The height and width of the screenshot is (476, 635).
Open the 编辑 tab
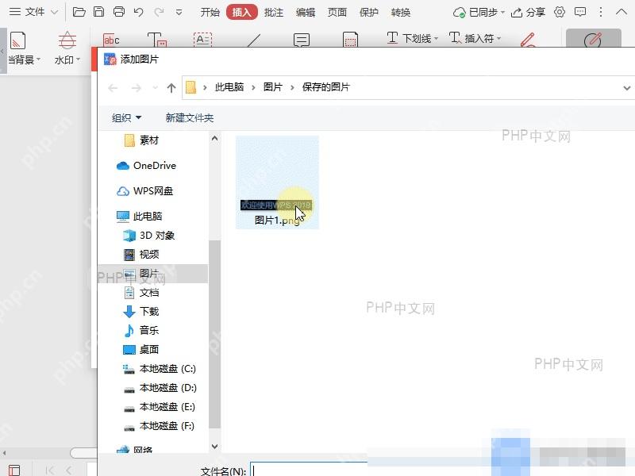tap(306, 12)
